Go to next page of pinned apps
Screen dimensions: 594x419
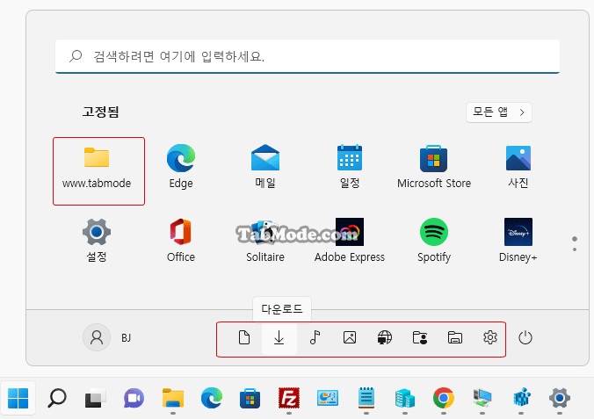point(575,249)
